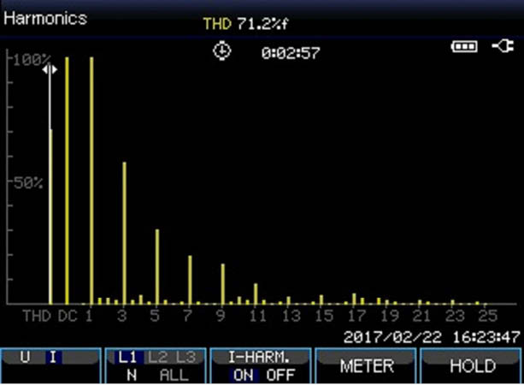This screenshot has height=385, width=524.
Task: Click the date and time display
Action: (x=431, y=337)
